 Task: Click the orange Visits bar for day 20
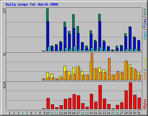[92, 67]
